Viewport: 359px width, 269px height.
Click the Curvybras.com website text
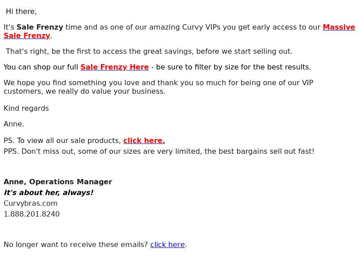[x=31, y=204]
